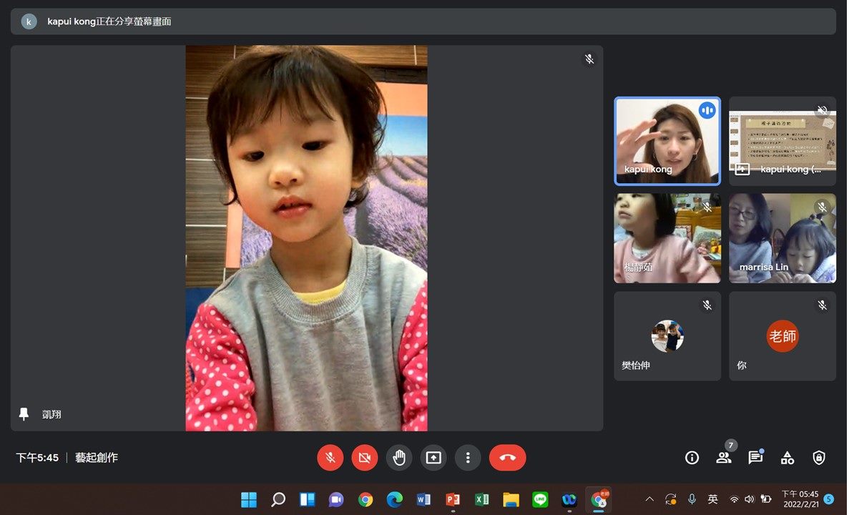Open meeting details info icon

[x=692, y=458]
